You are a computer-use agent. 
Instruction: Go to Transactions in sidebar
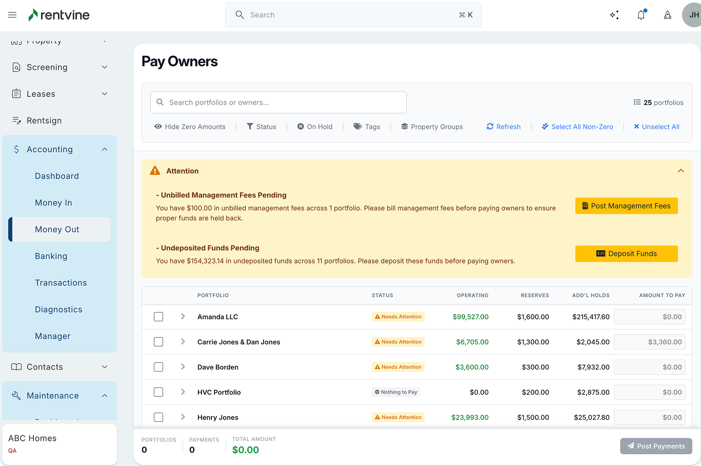(61, 283)
